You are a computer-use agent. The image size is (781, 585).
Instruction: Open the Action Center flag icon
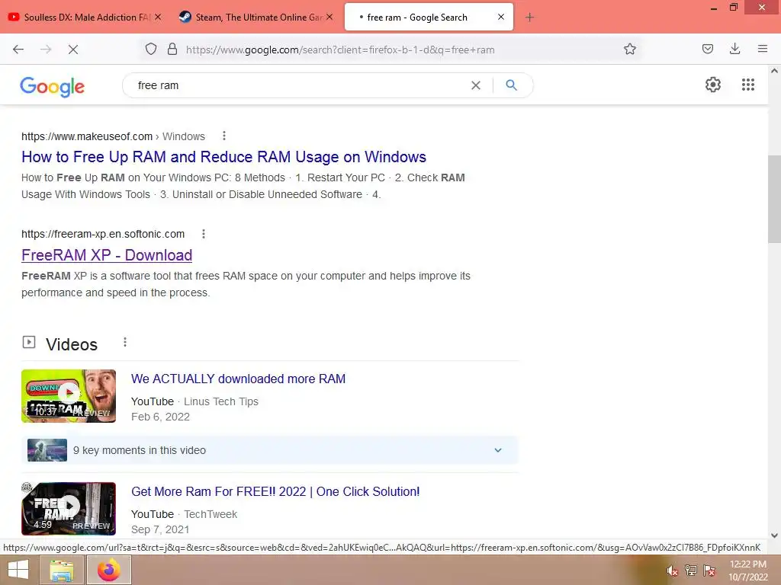pos(709,571)
